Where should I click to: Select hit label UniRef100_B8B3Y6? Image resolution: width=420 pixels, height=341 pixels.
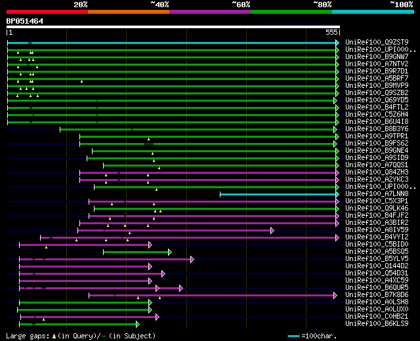377,129
